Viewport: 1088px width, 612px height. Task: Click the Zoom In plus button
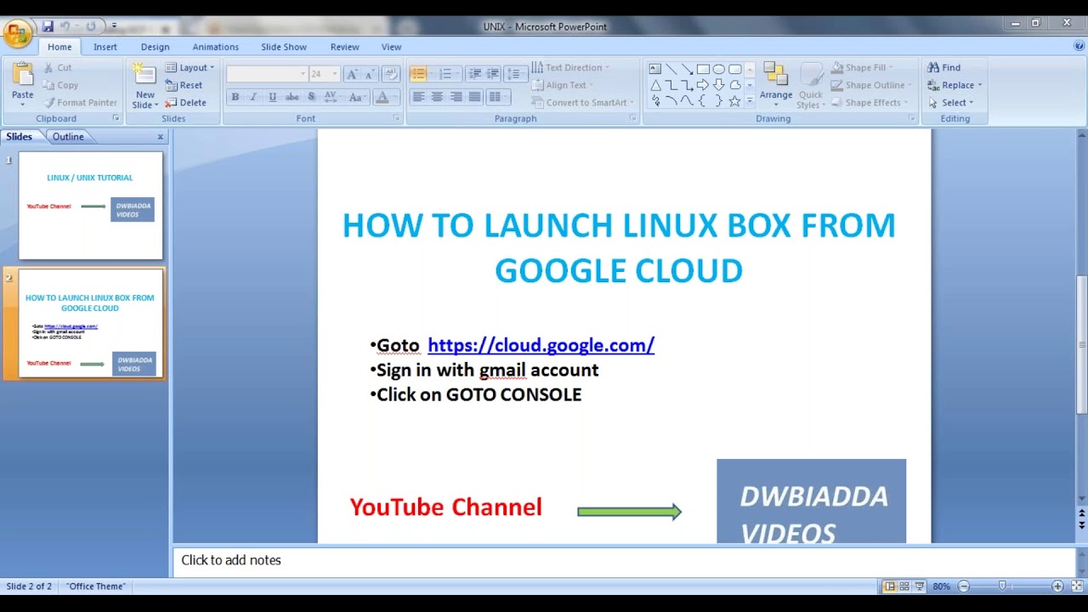tap(1057, 586)
